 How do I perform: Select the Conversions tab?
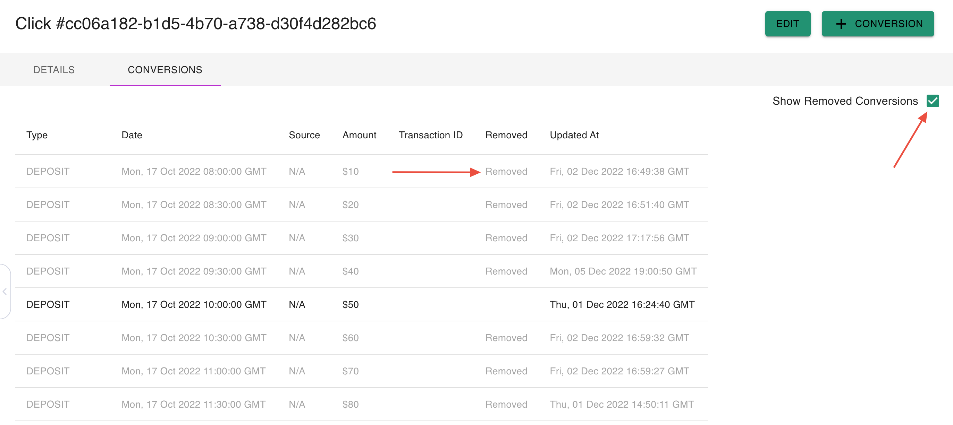[165, 70]
